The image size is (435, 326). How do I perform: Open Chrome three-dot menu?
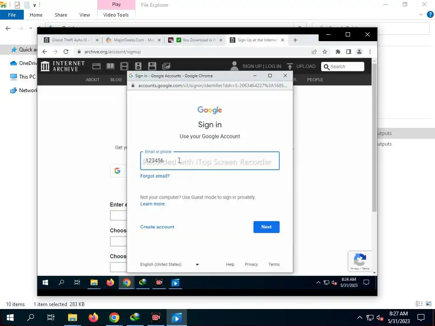point(370,51)
